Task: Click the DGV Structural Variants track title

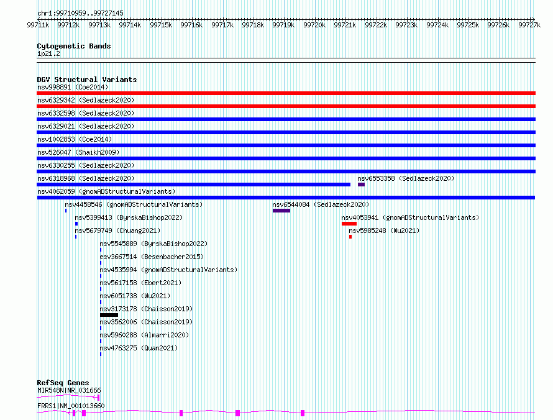Action: point(87,80)
